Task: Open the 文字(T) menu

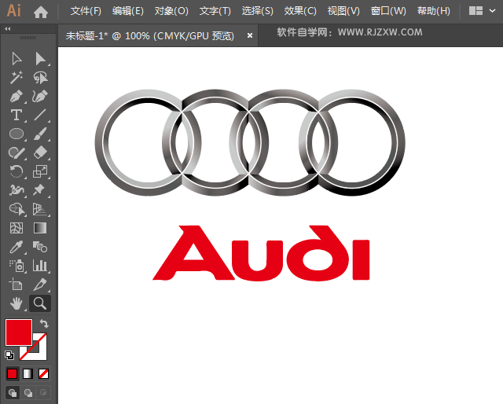Action: [x=215, y=11]
